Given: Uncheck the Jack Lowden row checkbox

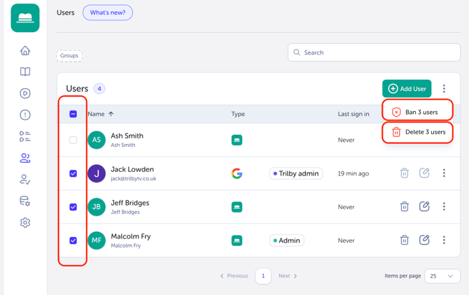Looking at the screenshot, I should click(x=73, y=173).
